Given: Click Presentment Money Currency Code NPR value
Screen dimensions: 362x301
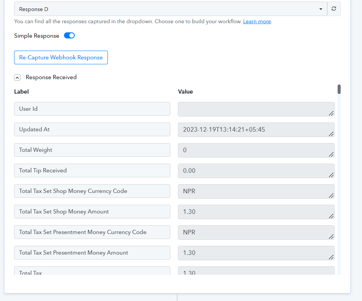Looking at the screenshot, I should (x=256, y=233).
